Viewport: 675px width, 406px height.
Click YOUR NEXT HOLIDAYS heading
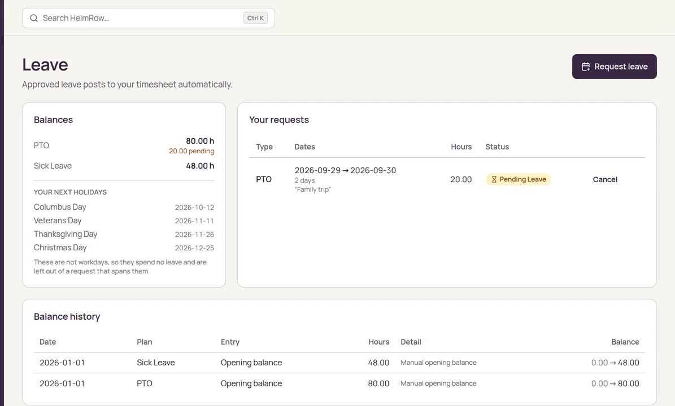point(70,192)
